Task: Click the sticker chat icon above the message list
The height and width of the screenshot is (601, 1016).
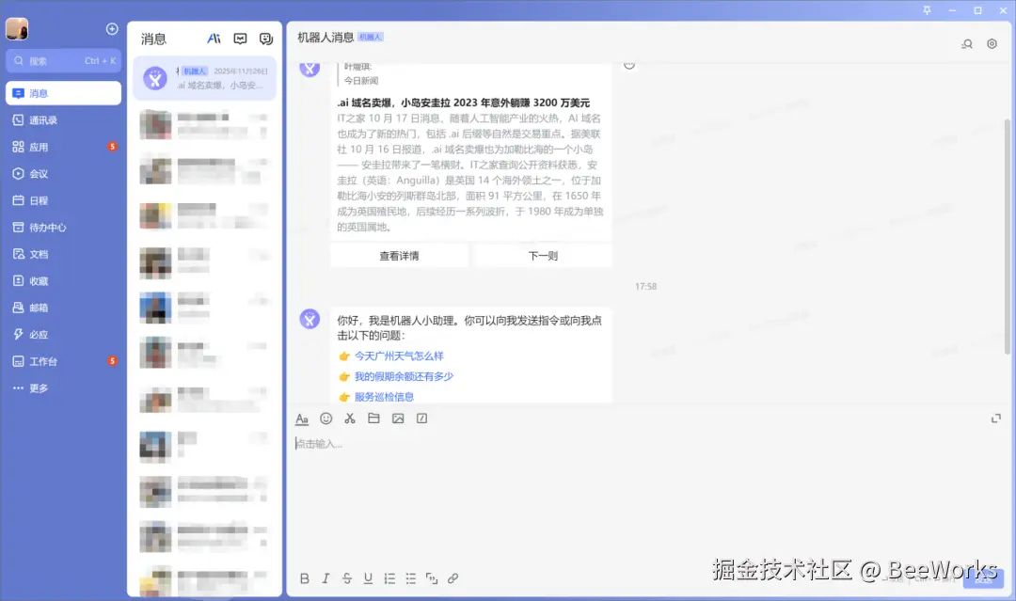Action: coord(264,38)
